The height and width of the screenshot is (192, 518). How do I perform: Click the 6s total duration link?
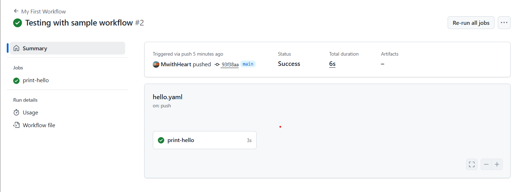coord(332,64)
